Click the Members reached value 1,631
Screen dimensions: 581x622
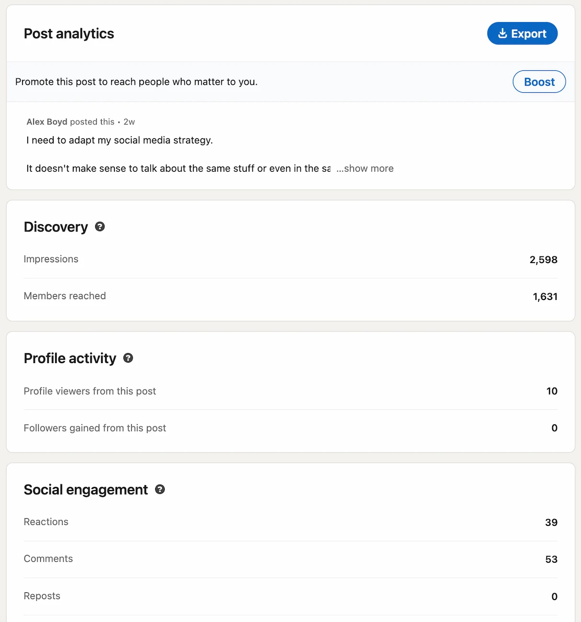pyautogui.click(x=545, y=296)
